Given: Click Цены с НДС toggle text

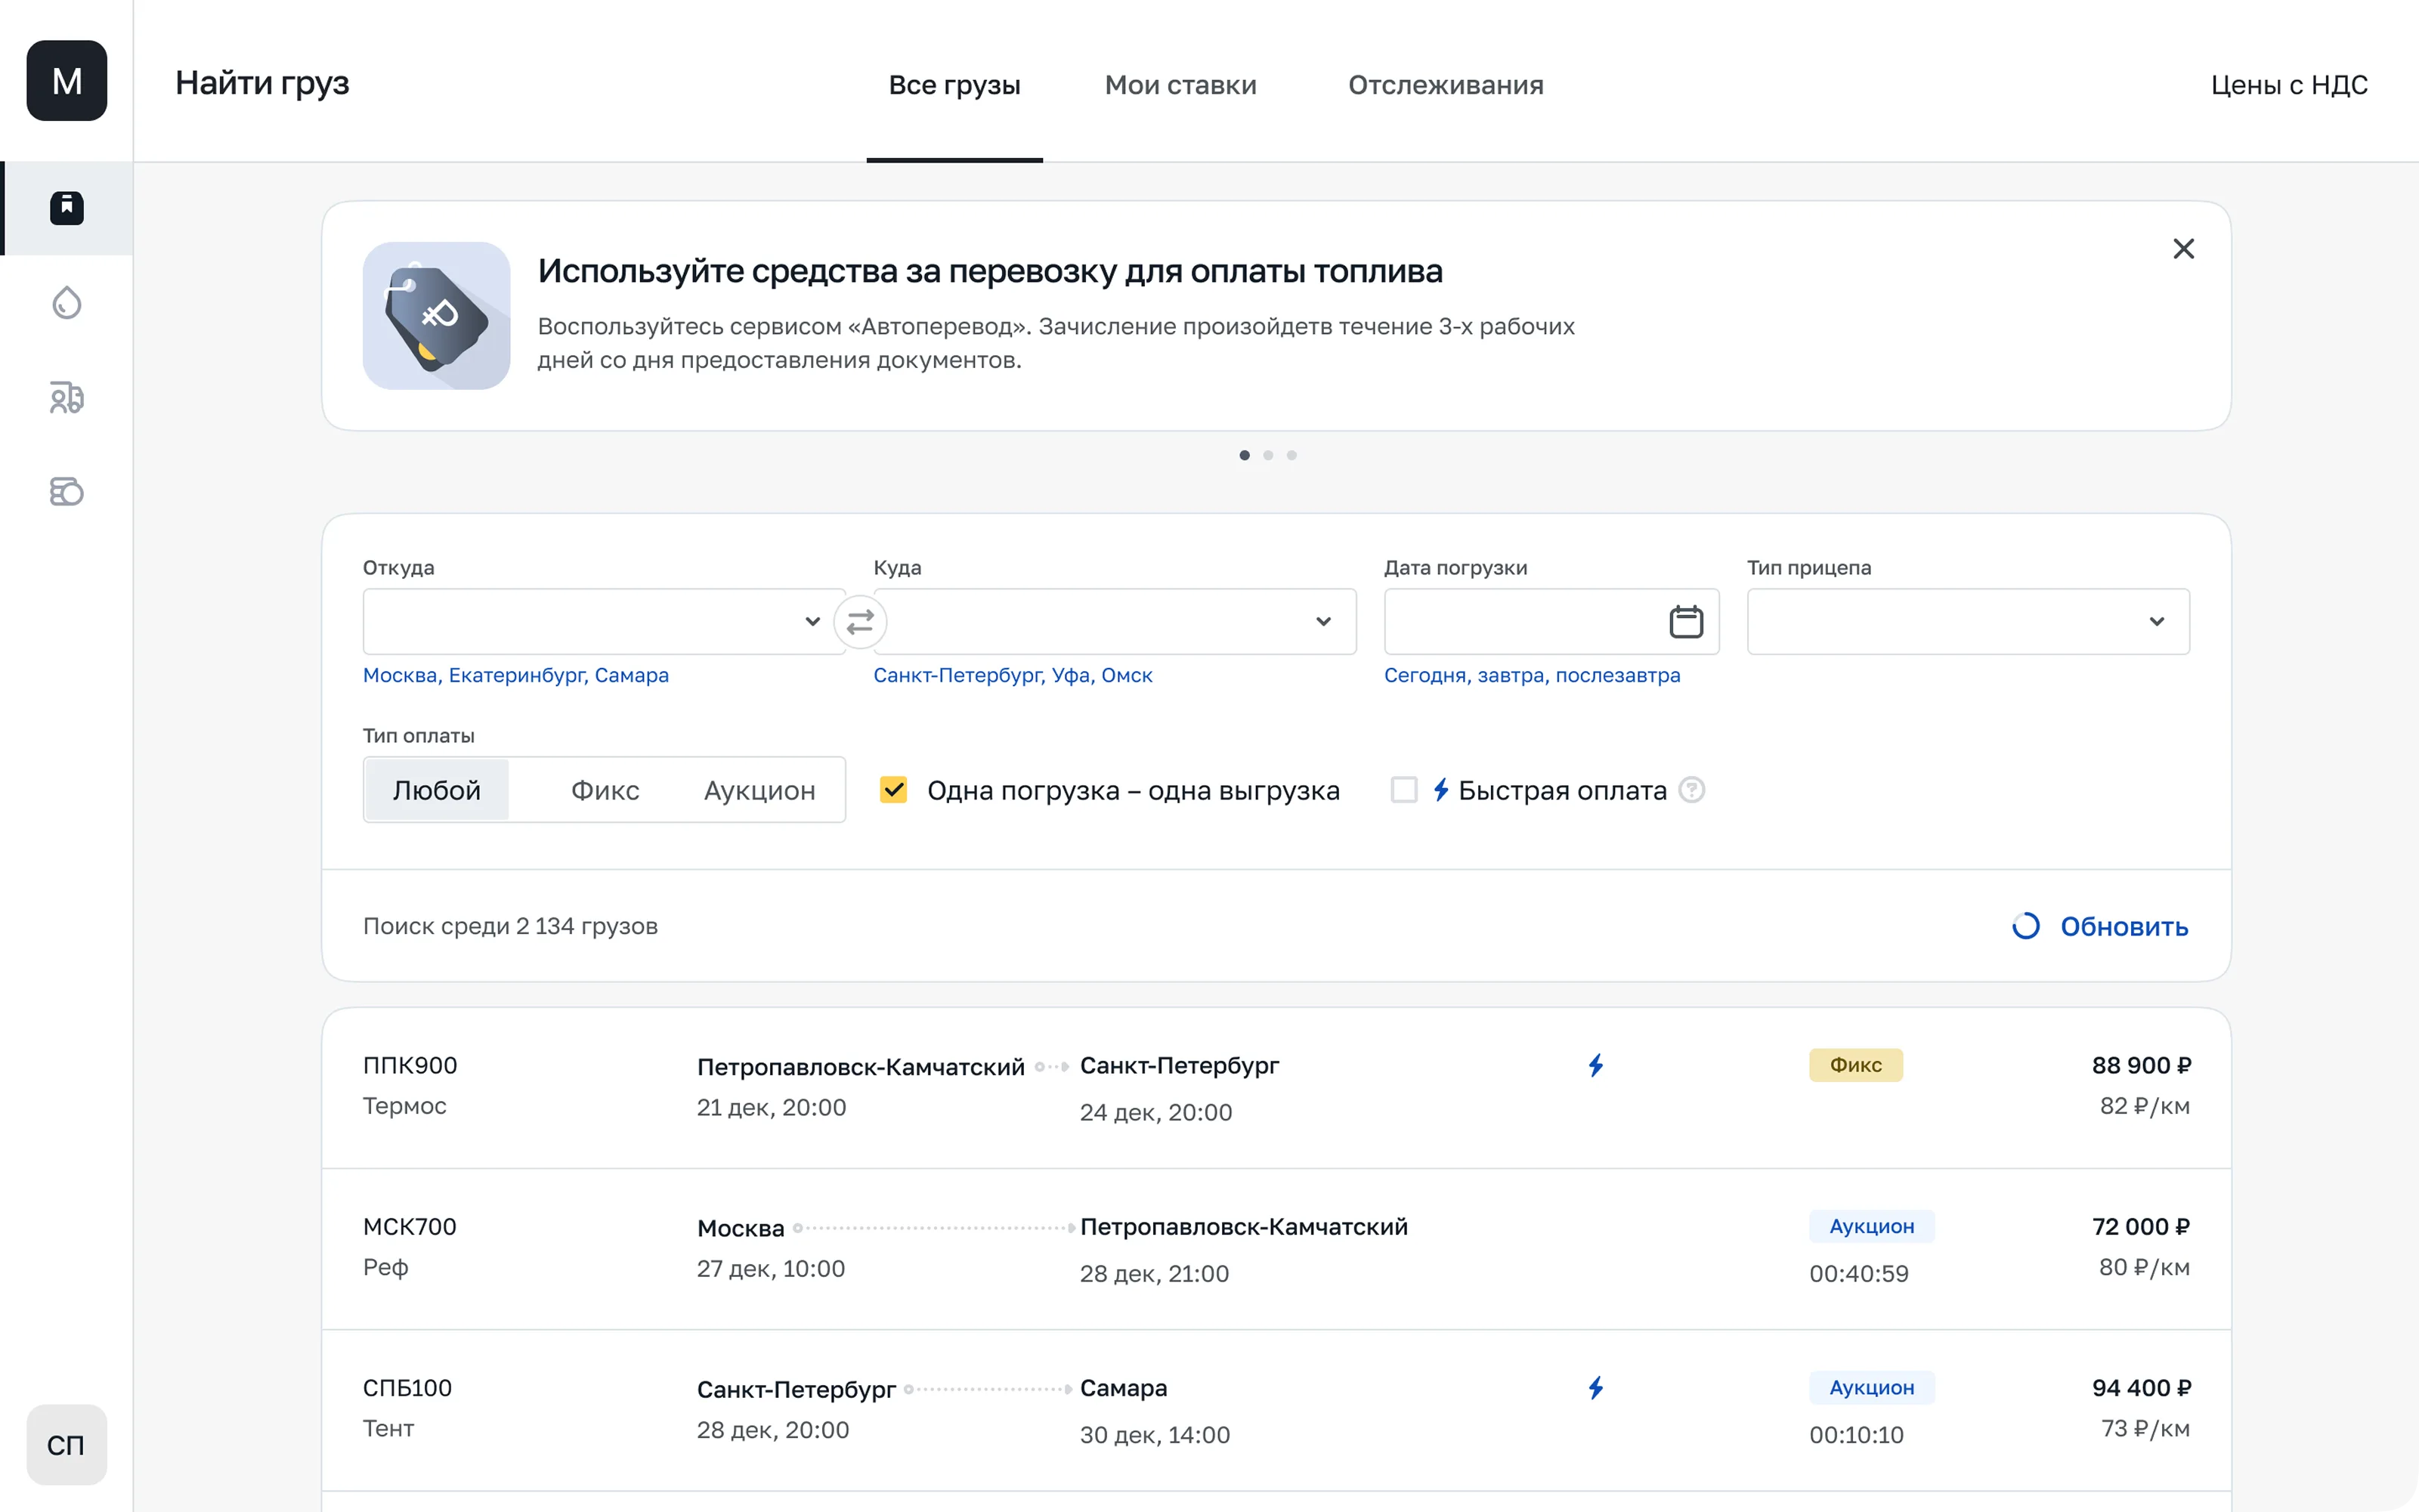Looking at the screenshot, I should point(2289,85).
